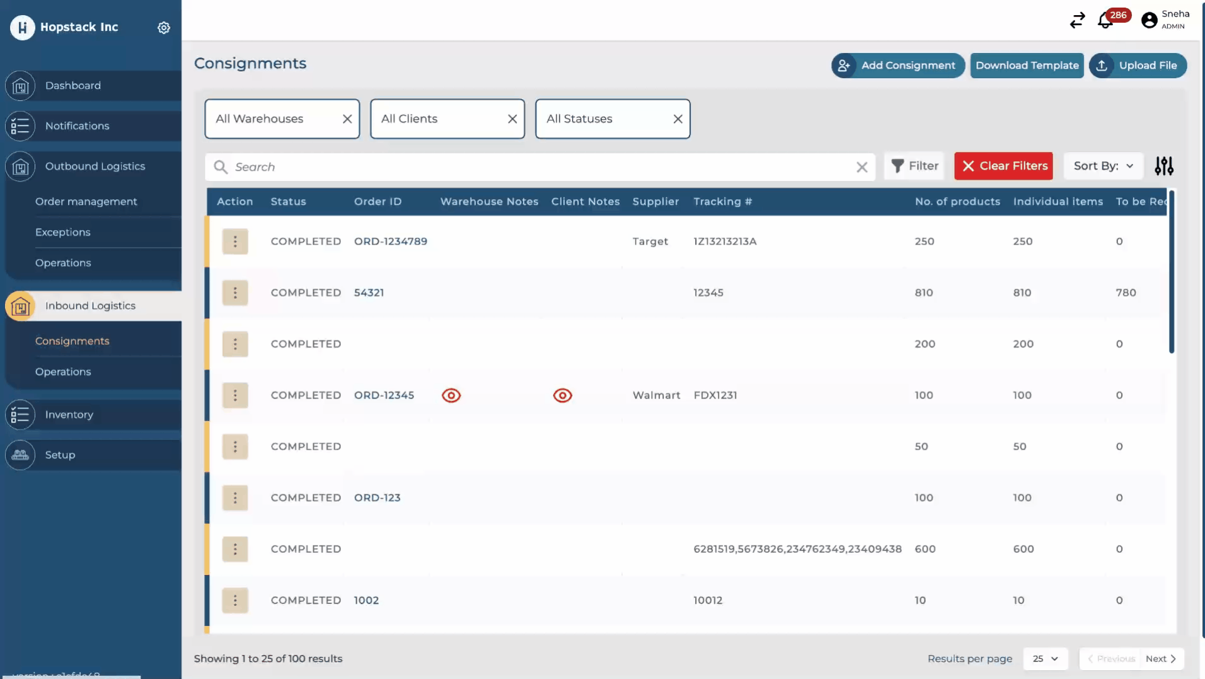Click the swap arrows icon in header

point(1077,21)
